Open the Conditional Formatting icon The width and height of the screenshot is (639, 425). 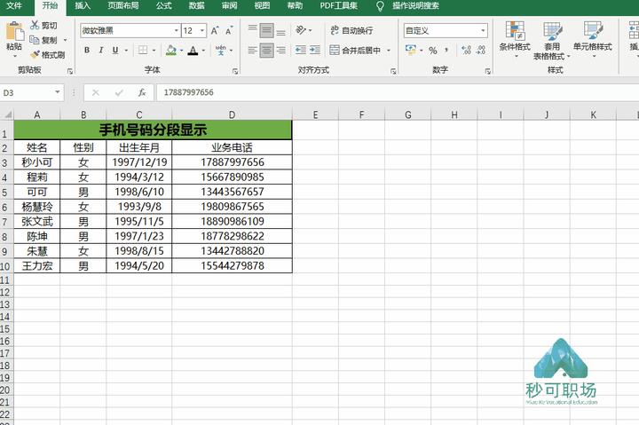coord(515,30)
